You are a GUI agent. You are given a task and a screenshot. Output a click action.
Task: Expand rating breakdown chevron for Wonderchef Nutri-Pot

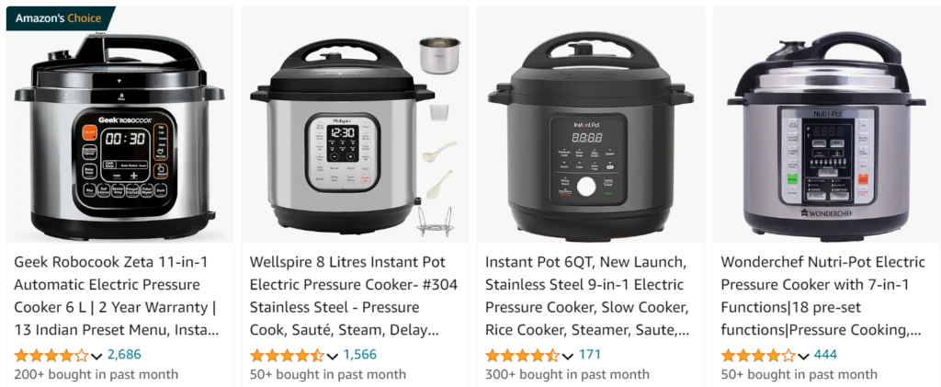(803, 357)
